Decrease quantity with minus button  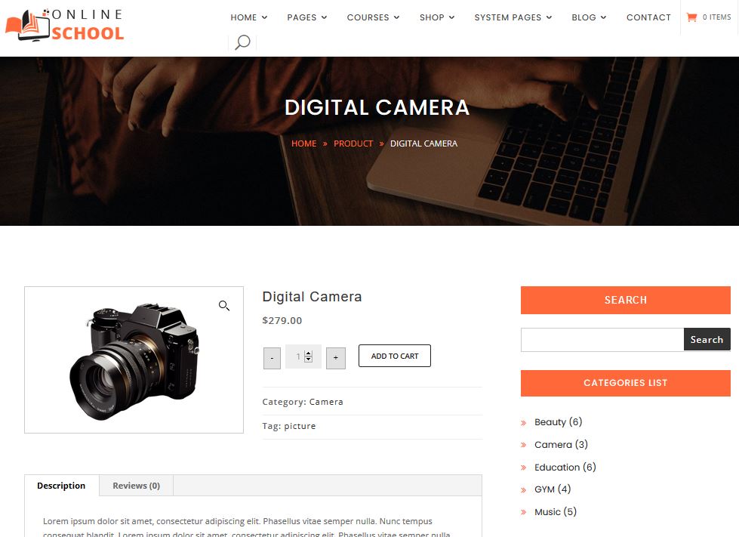click(272, 358)
